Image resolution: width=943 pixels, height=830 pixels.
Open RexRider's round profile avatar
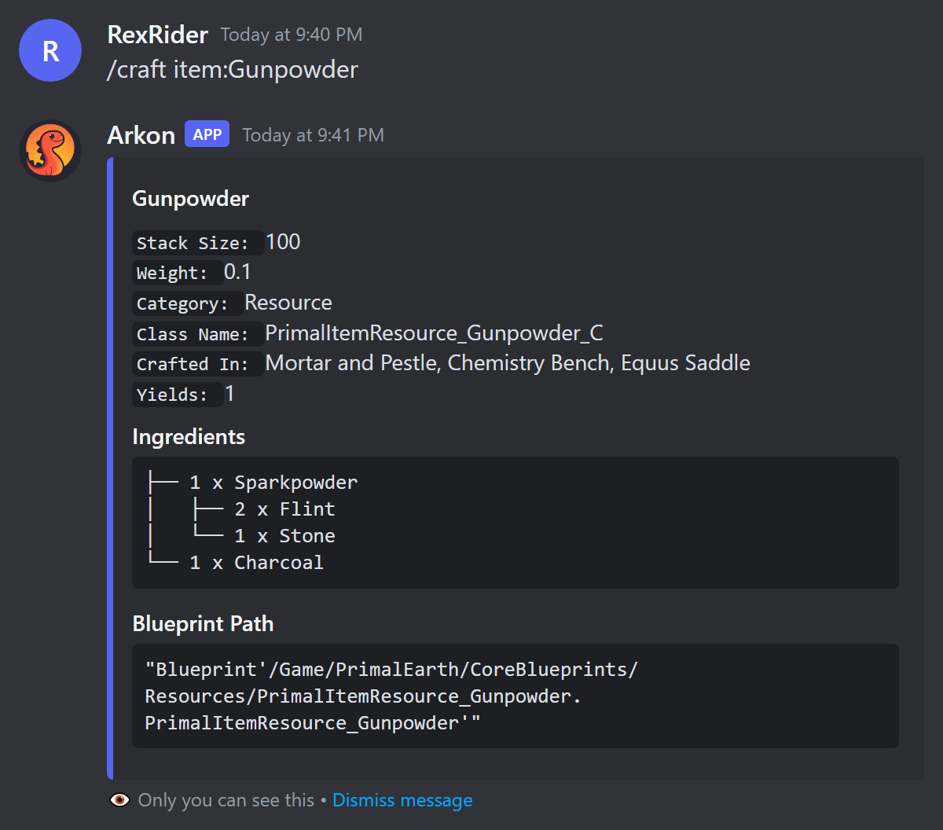[50, 50]
